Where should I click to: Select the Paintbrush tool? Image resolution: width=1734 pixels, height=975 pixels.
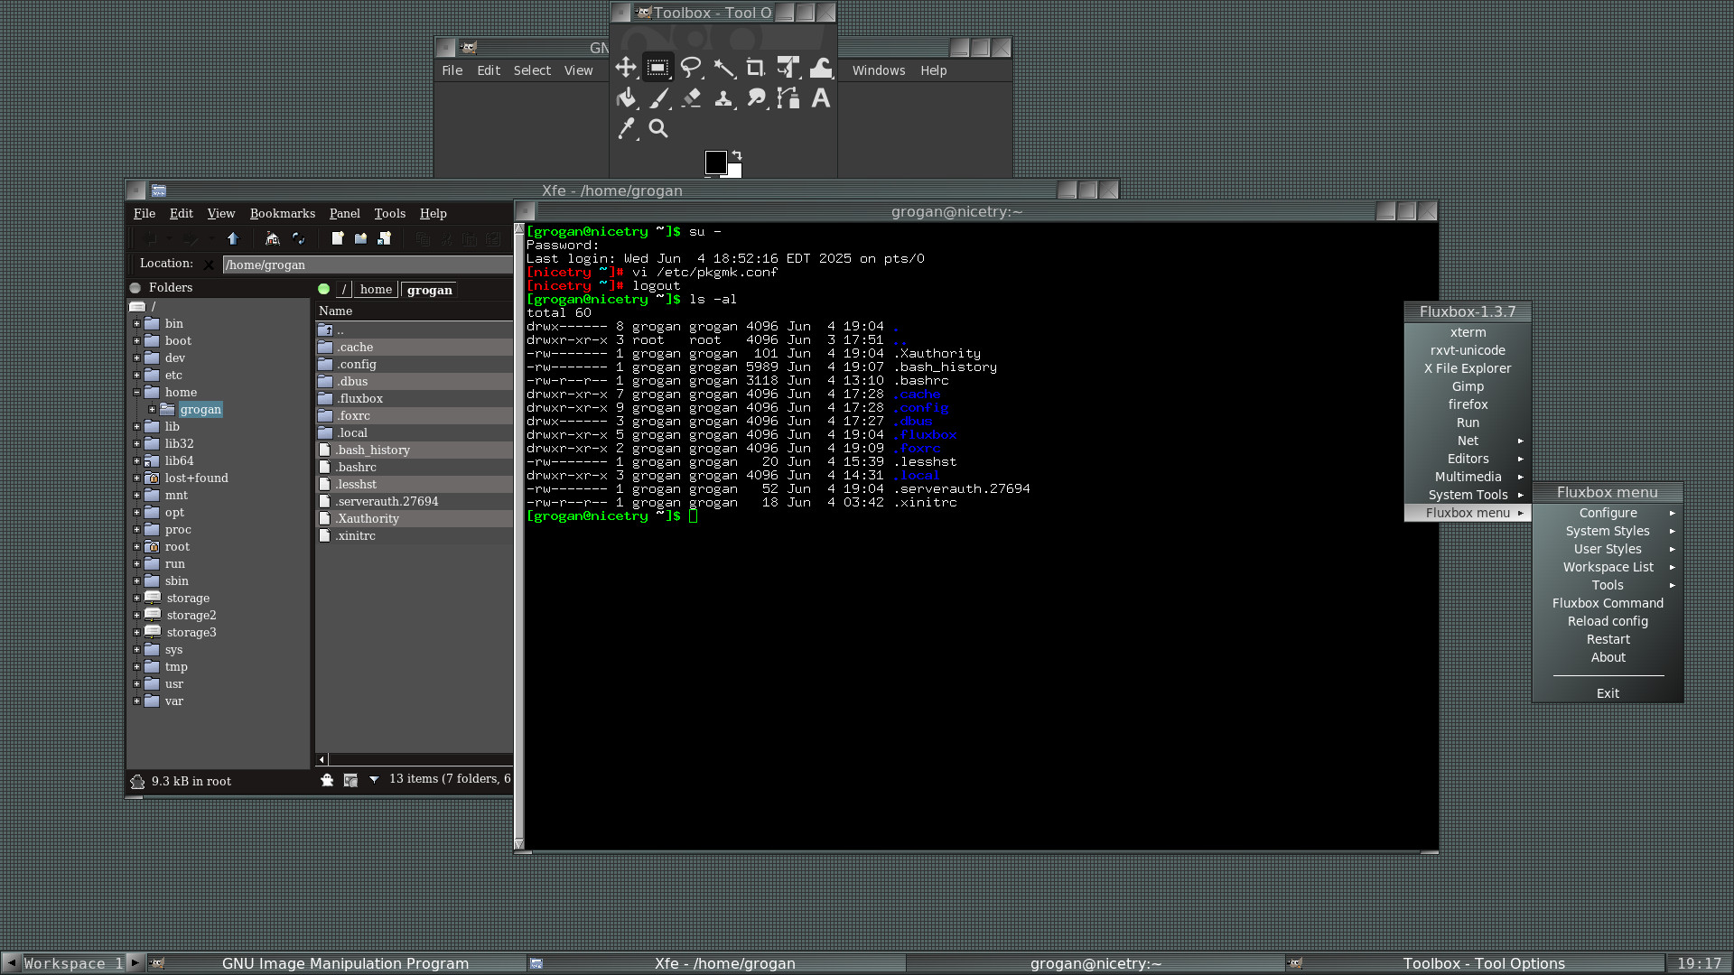click(x=657, y=98)
